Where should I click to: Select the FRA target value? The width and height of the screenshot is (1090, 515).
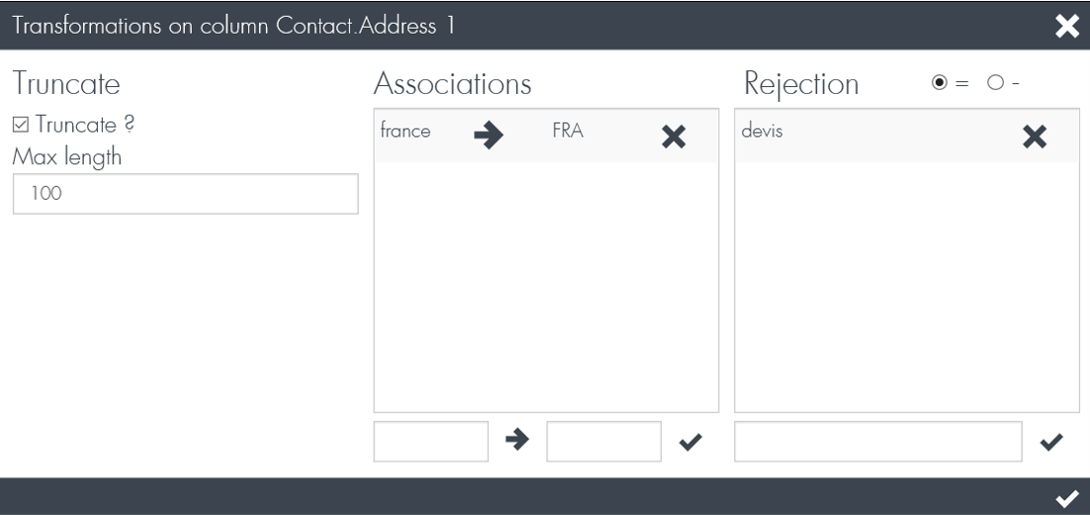(568, 130)
